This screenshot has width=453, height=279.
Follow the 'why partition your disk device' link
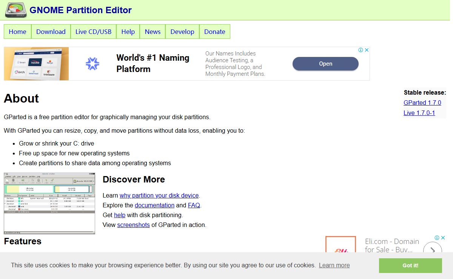(159, 195)
